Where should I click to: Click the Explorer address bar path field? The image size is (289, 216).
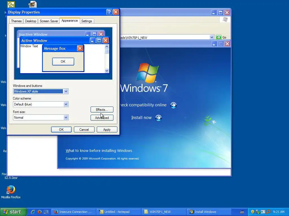(x=165, y=37)
